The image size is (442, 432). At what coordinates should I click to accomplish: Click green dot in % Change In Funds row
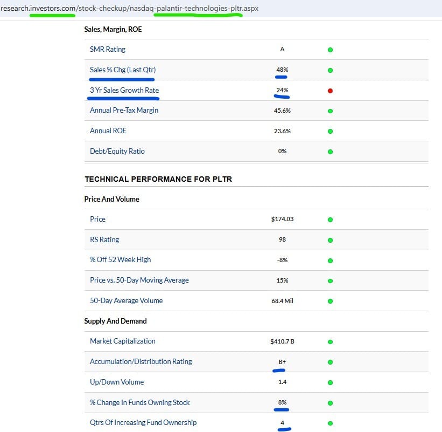click(x=330, y=403)
